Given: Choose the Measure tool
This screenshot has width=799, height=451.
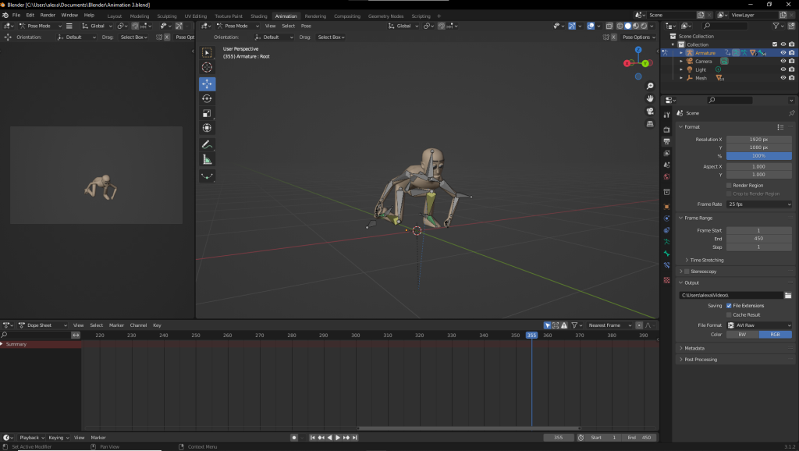Looking at the screenshot, I should coord(207,159).
